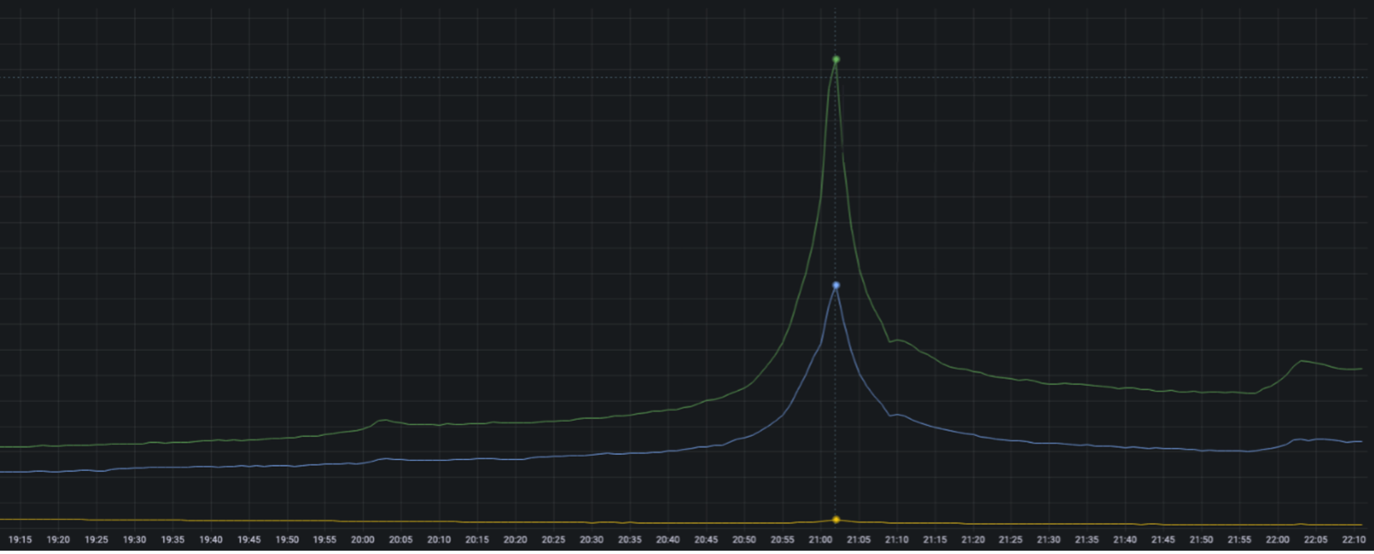Viewport: 1374px width, 554px height.
Task: Click the yellow series highlighted data point
Action: [x=836, y=520]
